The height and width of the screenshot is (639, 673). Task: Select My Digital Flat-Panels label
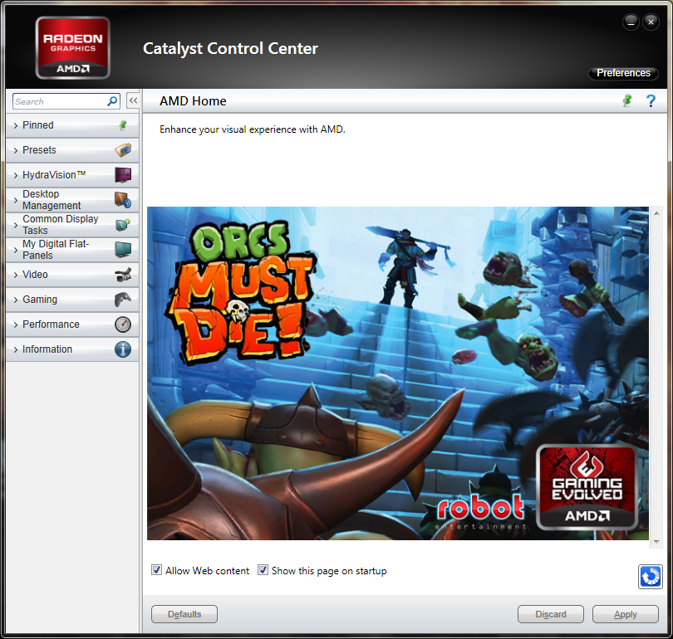coord(56,250)
